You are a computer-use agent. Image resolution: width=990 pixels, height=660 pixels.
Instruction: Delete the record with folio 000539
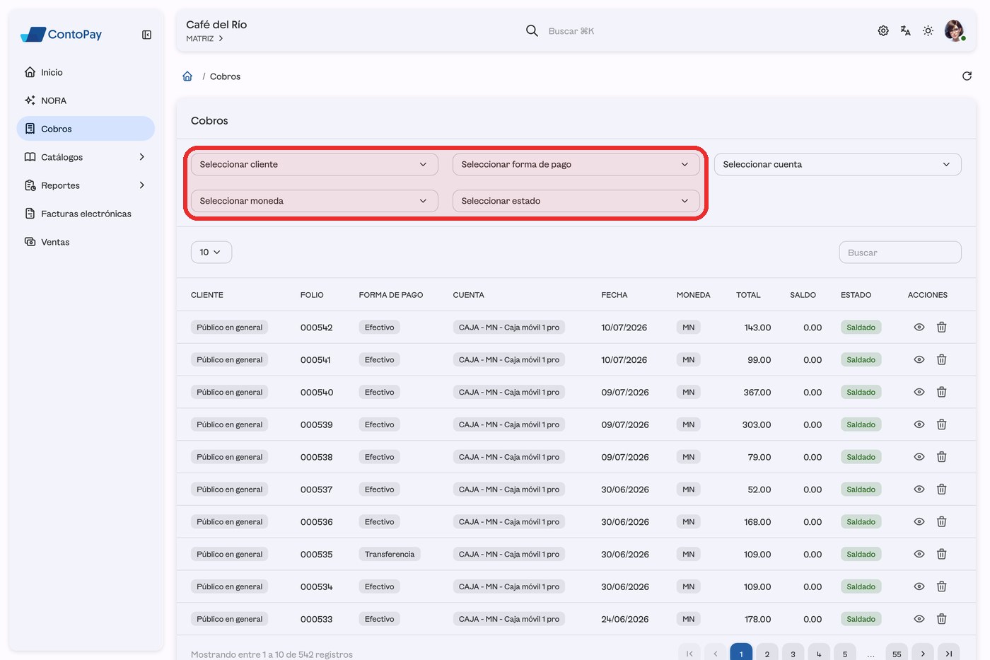942,424
